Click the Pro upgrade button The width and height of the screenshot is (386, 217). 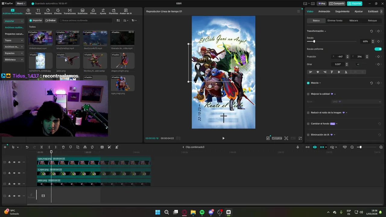click(322, 4)
